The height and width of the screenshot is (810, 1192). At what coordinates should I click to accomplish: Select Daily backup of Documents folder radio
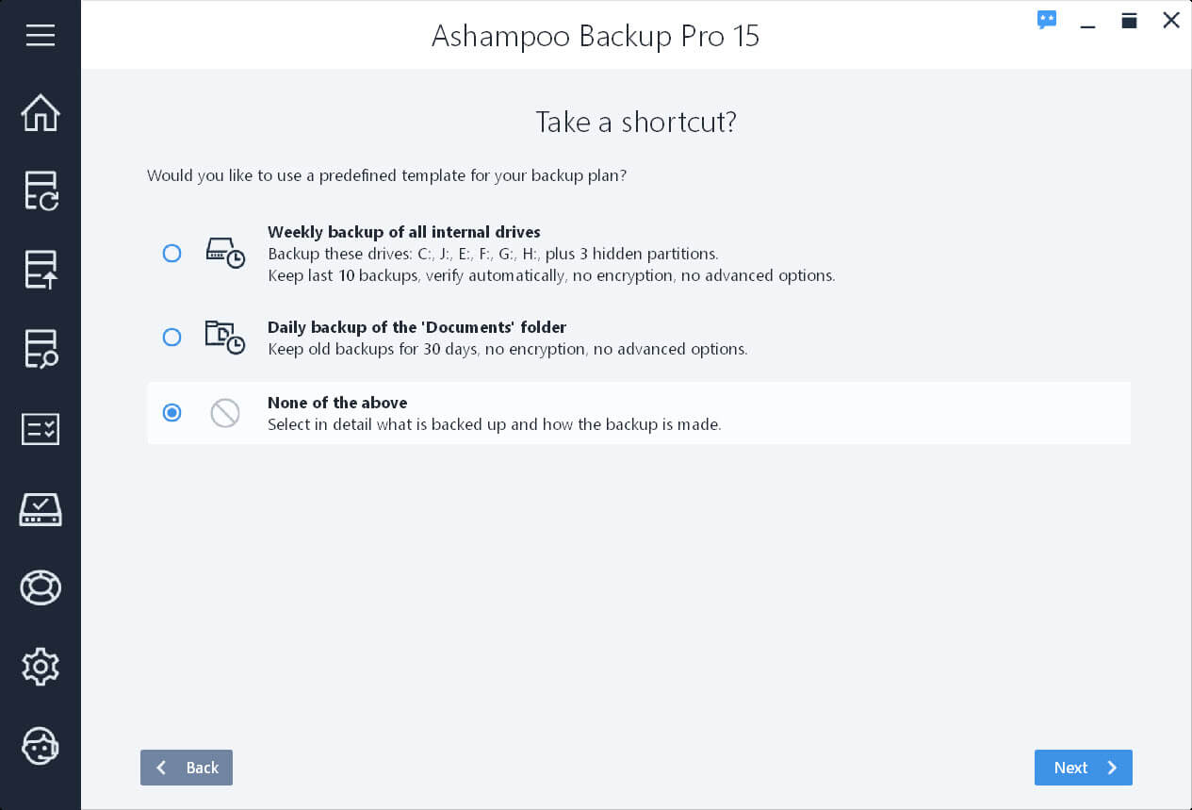[x=171, y=338]
